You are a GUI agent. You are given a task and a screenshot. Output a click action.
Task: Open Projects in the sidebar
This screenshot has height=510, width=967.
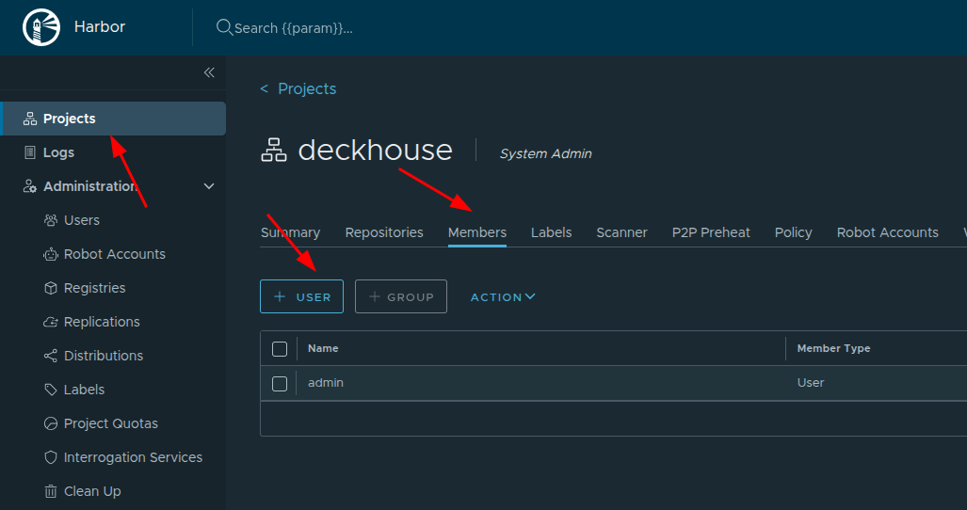pos(114,119)
